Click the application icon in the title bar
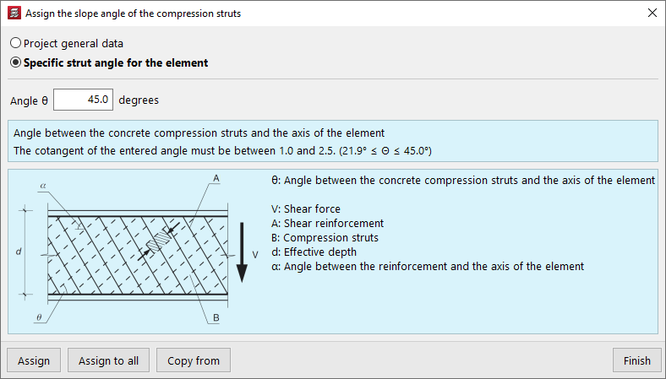The height and width of the screenshot is (379, 666). [13, 13]
